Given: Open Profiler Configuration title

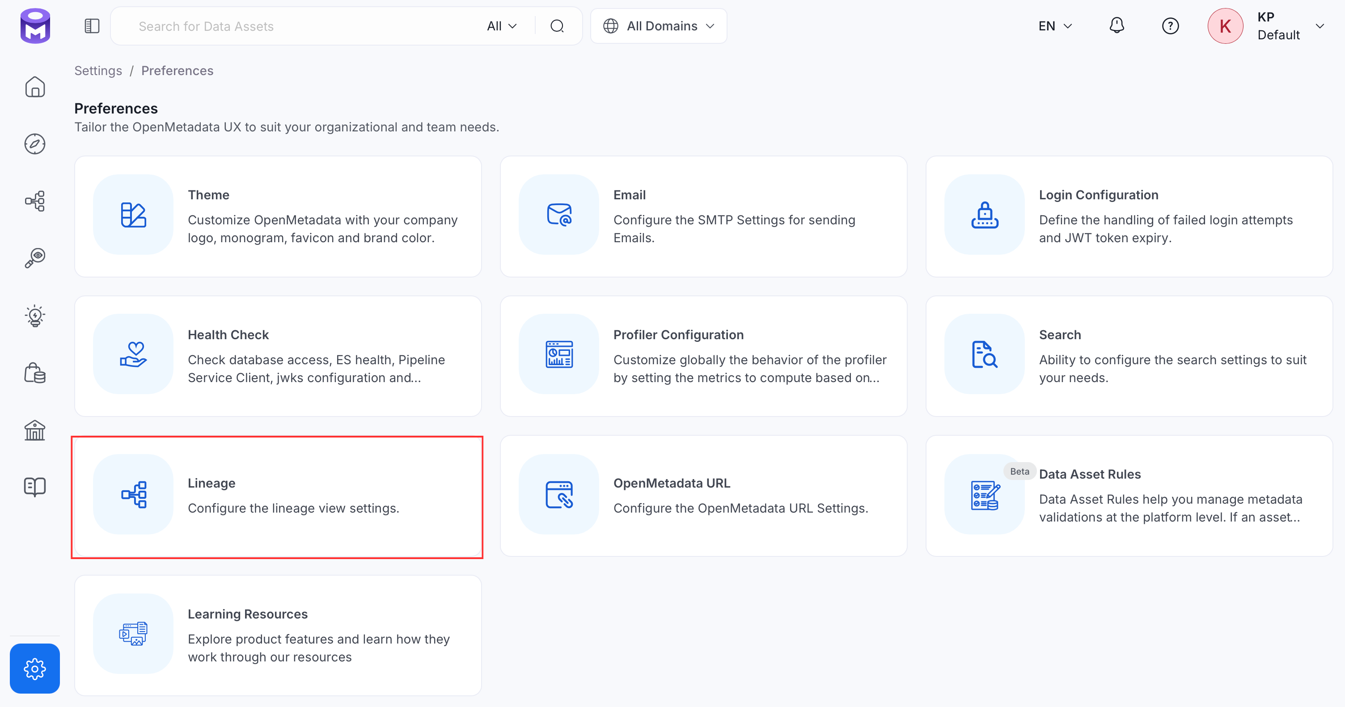Looking at the screenshot, I should pos(678,334).
